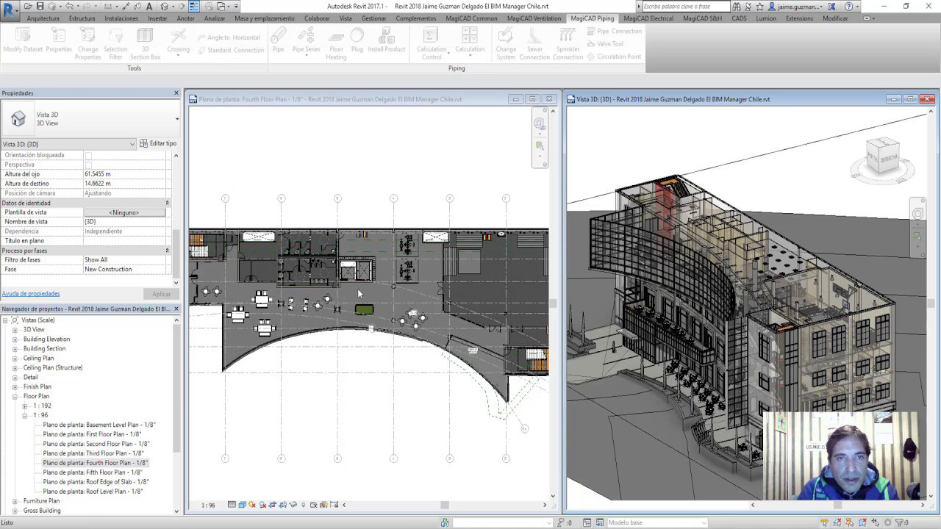Viewport: 941px width, 529px height.
Task: Click the Altura del ojo value field
Action: click(x=124, y=174)
